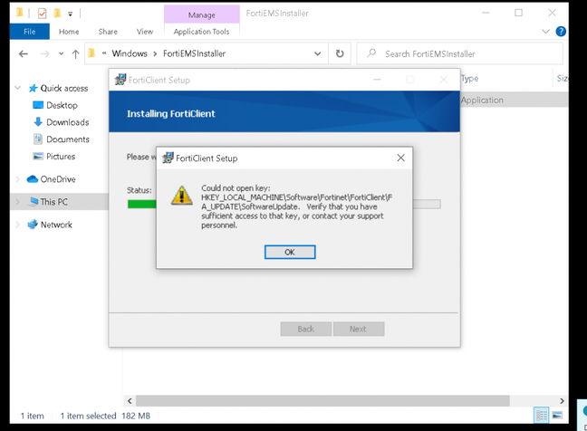The height and width of the screenshot is (431, 587).
Task: Click the horizontal scrollbar thumb
Action: click(322, 401)
